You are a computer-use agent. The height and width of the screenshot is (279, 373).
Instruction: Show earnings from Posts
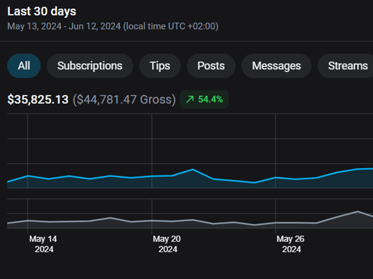pos(211,66)
